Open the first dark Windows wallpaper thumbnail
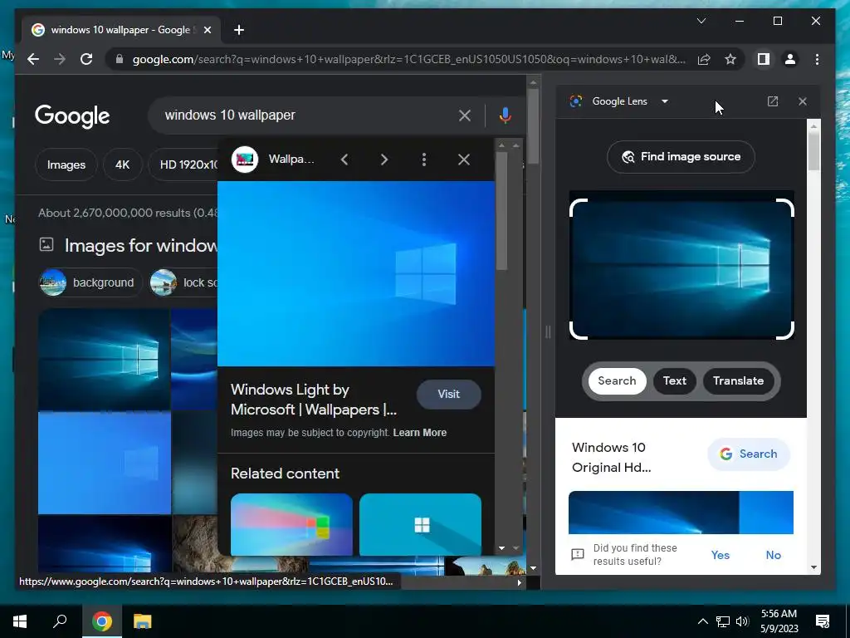 [104, 359]
